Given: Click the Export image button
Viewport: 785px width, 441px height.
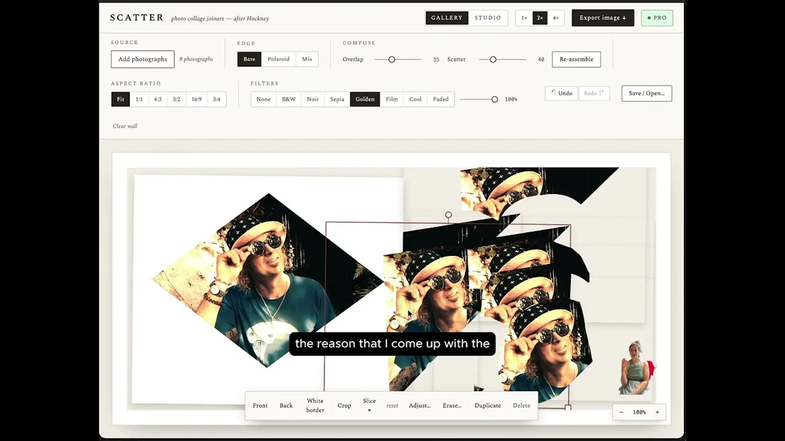Looking at the screenshot, I should pos(602,18).
